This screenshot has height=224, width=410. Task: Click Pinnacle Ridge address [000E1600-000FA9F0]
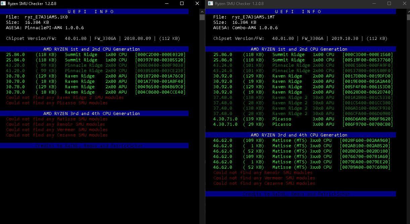point(367,65)
